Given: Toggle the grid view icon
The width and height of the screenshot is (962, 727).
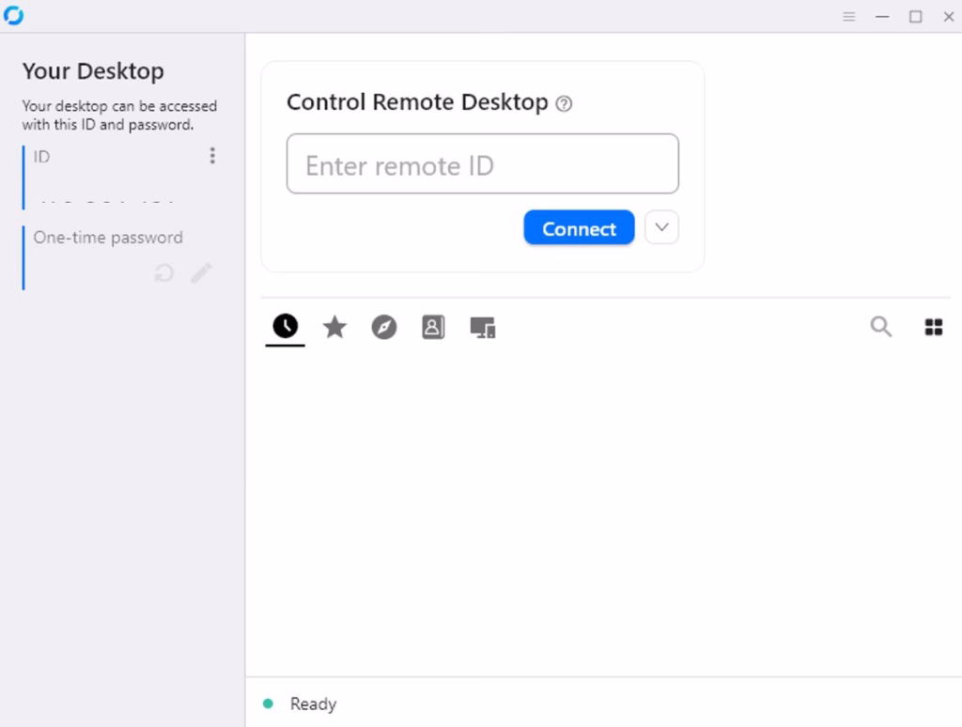Looking at the screenshot, I should [x=933, y=327].
